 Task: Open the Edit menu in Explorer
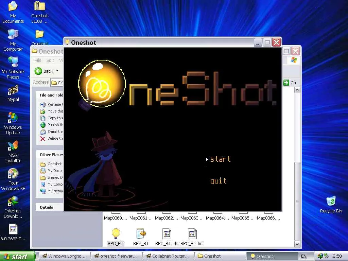pos(50,60)
